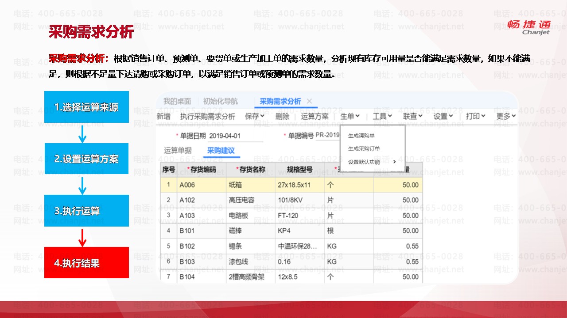Click the 单据编号 field

click(x=327, y=136)
